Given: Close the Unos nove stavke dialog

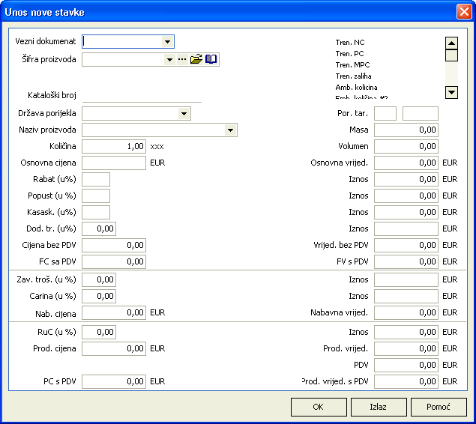Looking at the screenshot, I should pos(463,12).
